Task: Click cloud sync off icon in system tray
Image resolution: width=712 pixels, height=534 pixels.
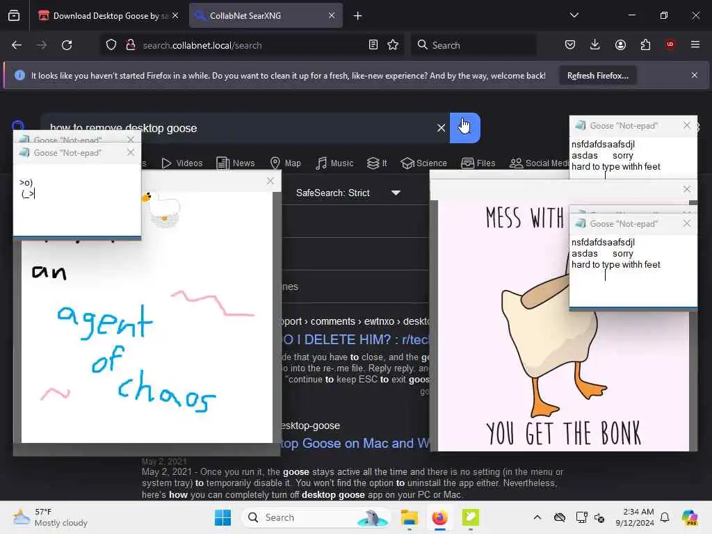Action: (x=560, y=517)
